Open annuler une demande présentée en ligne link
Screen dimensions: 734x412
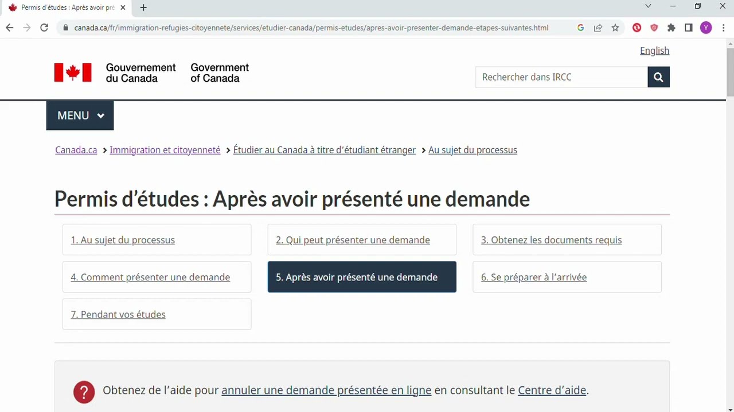tap(326, 390)
